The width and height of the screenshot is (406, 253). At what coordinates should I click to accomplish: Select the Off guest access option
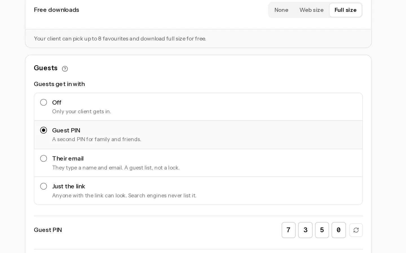coord(198,107)
